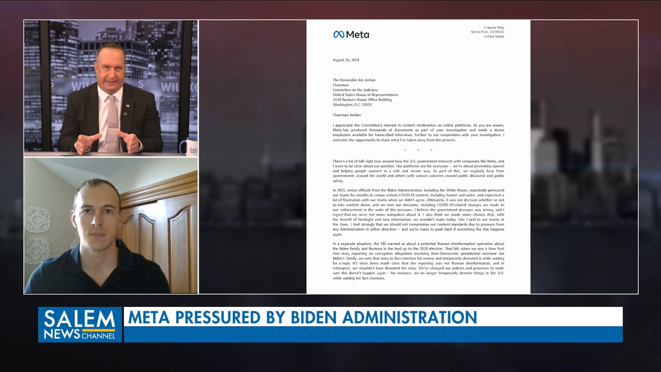Click the salutation 'Chairman Jordan:'
Screen dimensions: 661x372
click(x=347, y=115)
